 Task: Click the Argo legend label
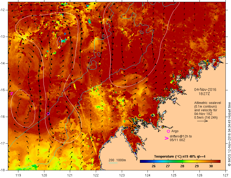175,131
